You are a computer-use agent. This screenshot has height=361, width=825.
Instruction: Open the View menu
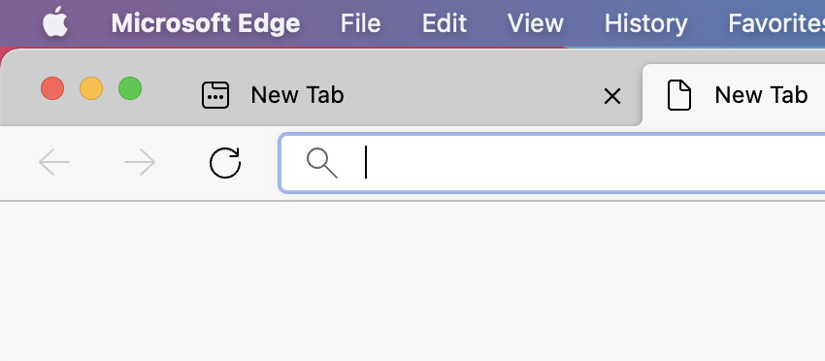[x=535, y=23]
